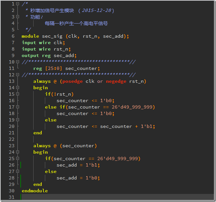
Task: Collapse the begin block fold at line 24
Action: (17, 152)
